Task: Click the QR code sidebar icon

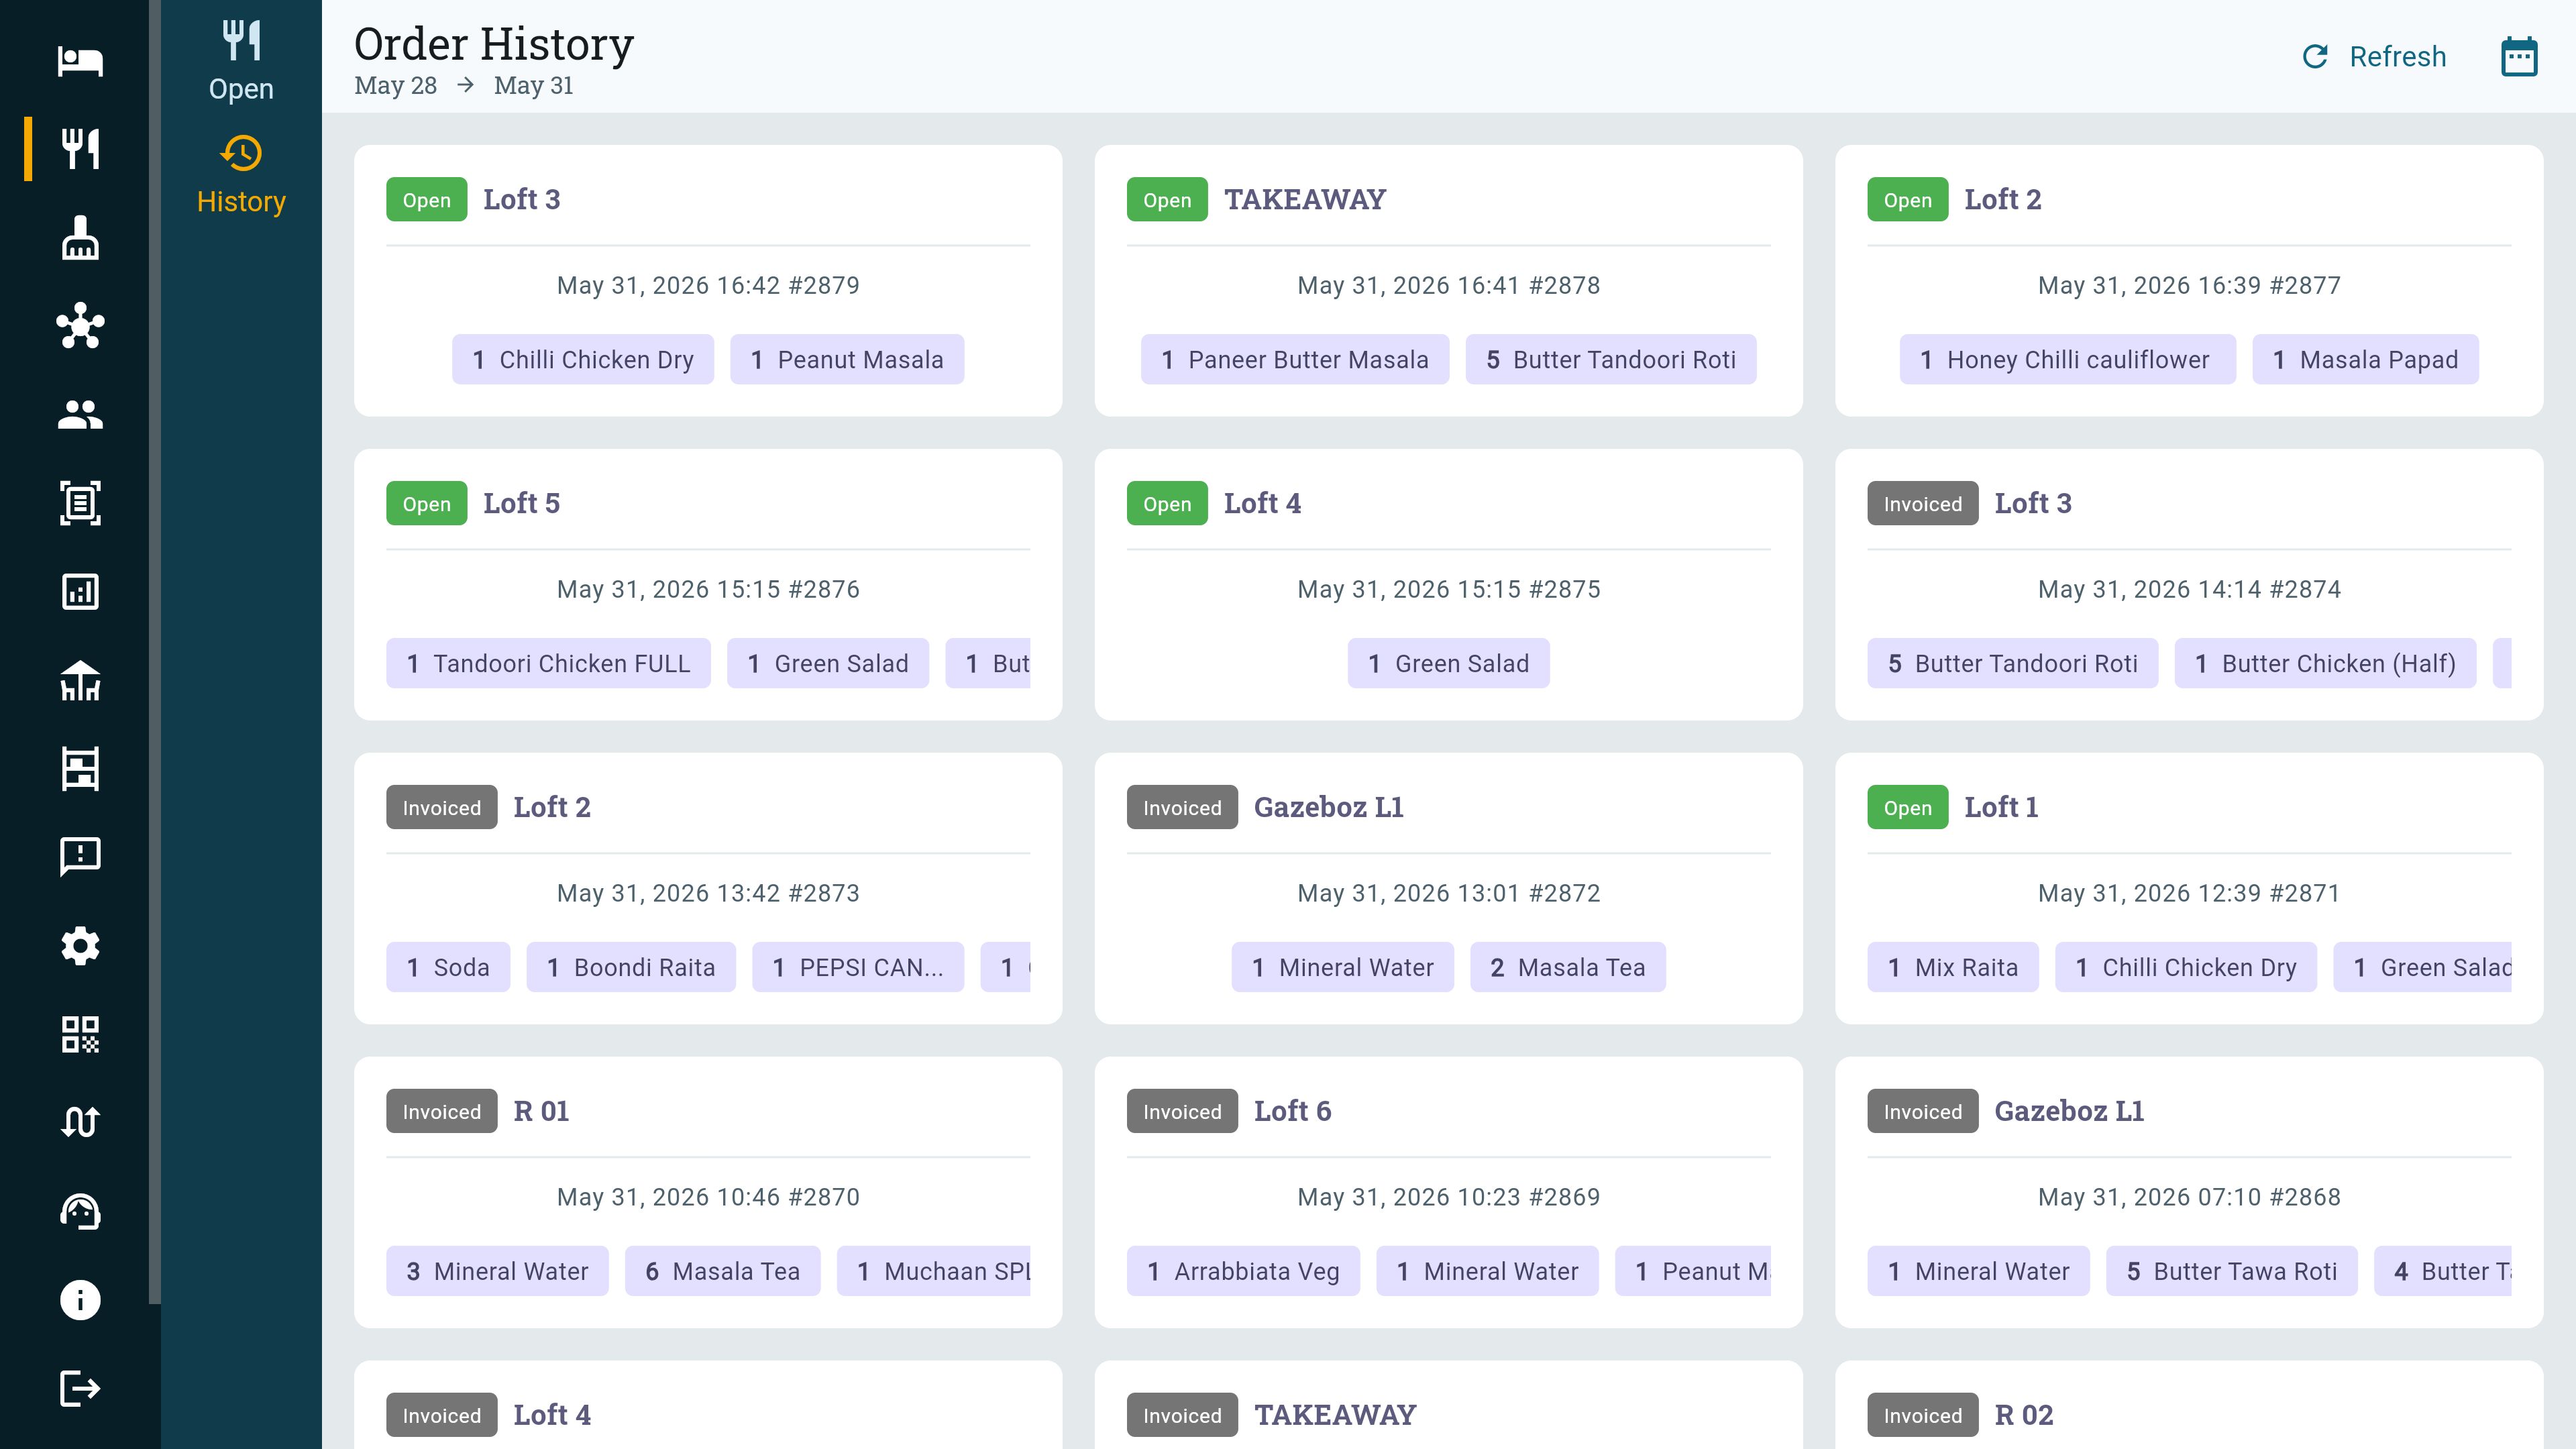Action: pos(80,1035)
